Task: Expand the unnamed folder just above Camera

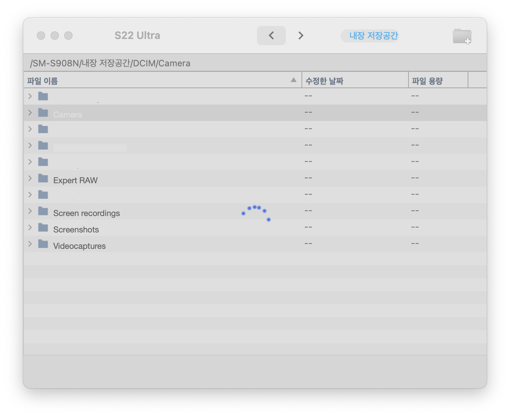Action: click(30, 96)
